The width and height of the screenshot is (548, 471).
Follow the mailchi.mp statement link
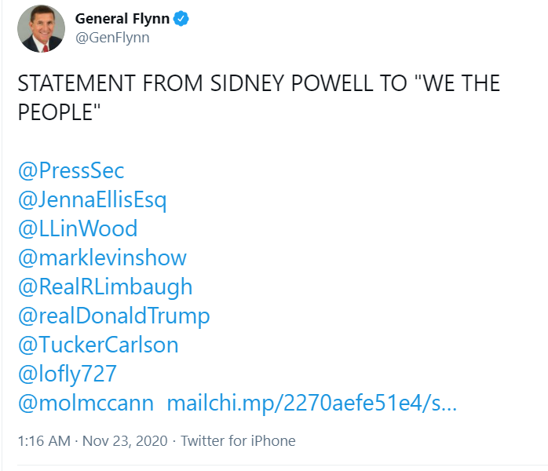[x=312, y=403]
